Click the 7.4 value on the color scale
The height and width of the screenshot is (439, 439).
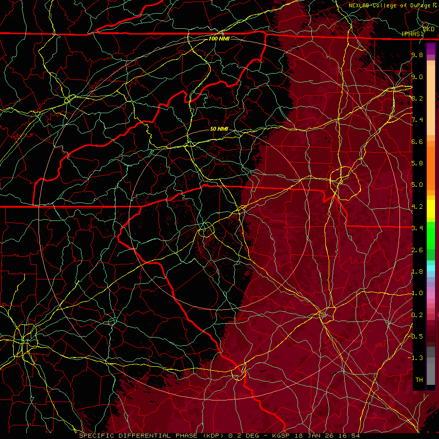pos(417,120)
